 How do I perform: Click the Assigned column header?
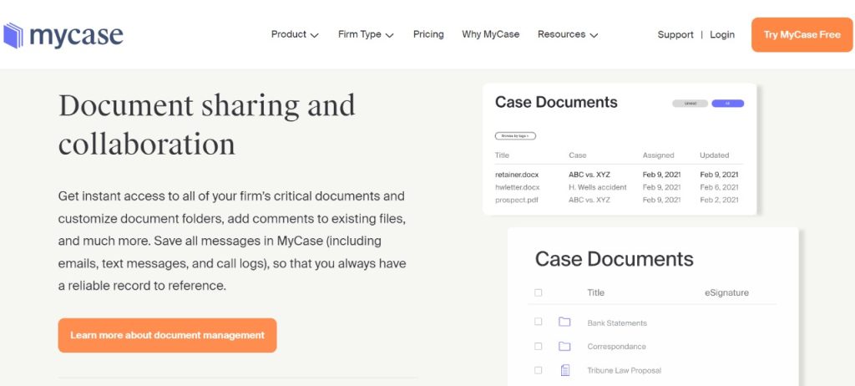coord(658,155)
